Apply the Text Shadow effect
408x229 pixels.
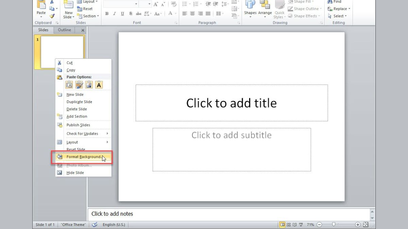(x=131, y=14)
